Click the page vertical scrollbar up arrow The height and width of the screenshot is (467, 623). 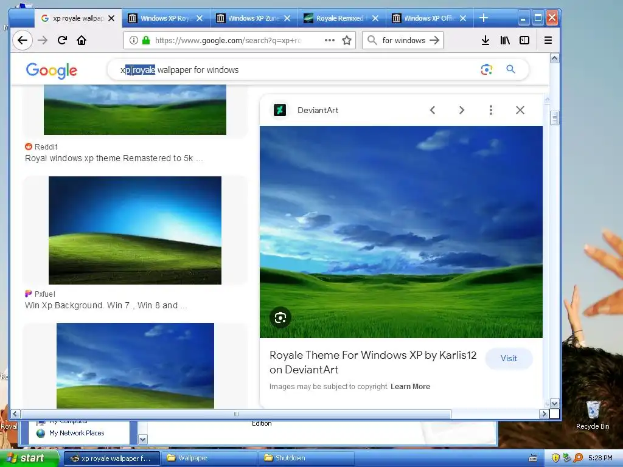[x=555, y=58]
